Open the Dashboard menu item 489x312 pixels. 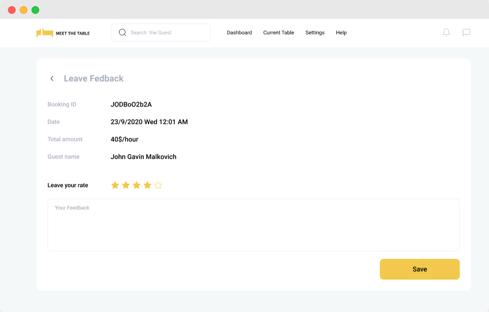click(x=239, y=32)
